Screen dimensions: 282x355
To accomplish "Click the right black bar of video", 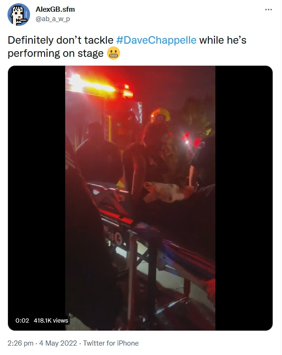I will [x=244, y=198].
